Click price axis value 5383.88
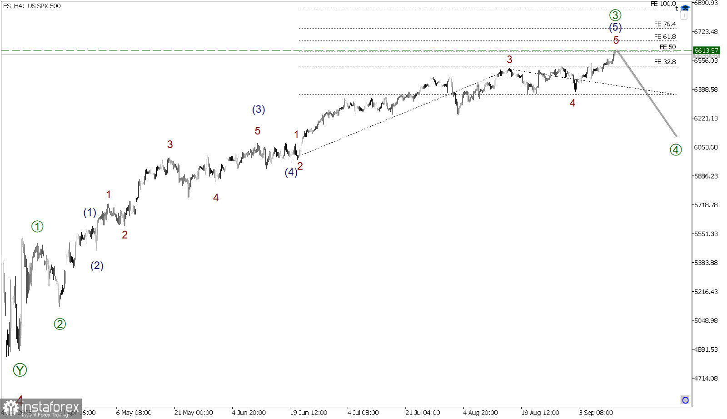 (706, 263)
